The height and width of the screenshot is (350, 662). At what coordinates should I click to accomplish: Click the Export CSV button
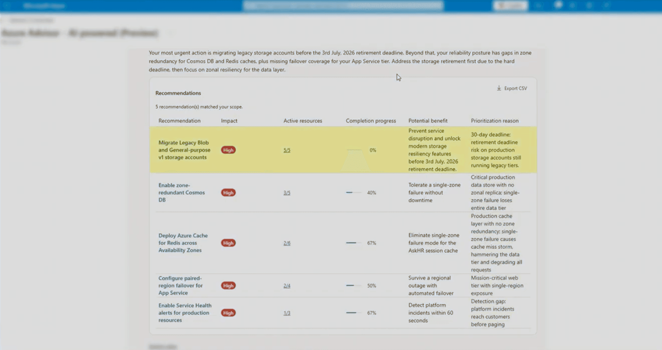512,88
